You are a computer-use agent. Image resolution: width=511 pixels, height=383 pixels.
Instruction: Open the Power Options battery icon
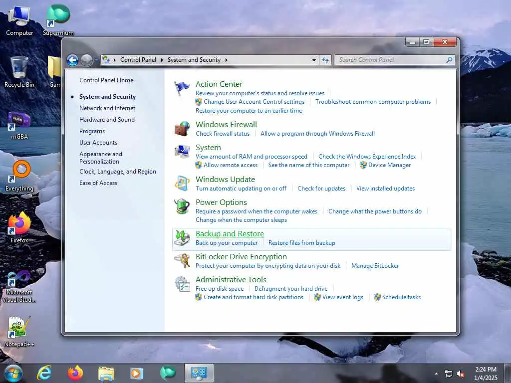coord(182,206)
